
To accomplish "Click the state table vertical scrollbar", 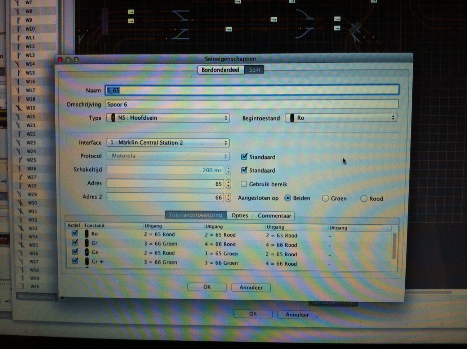I will pos(395,246).
